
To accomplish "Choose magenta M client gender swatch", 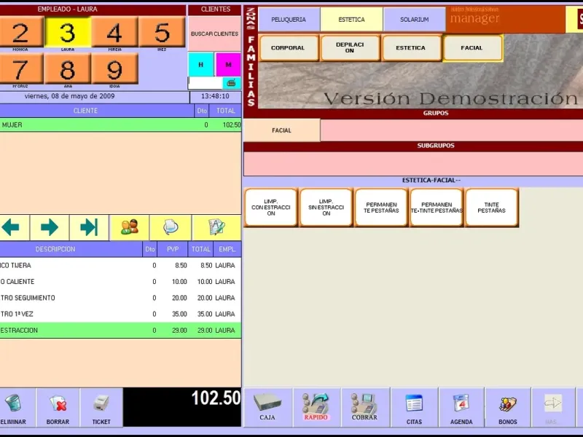I will point(228,65).
